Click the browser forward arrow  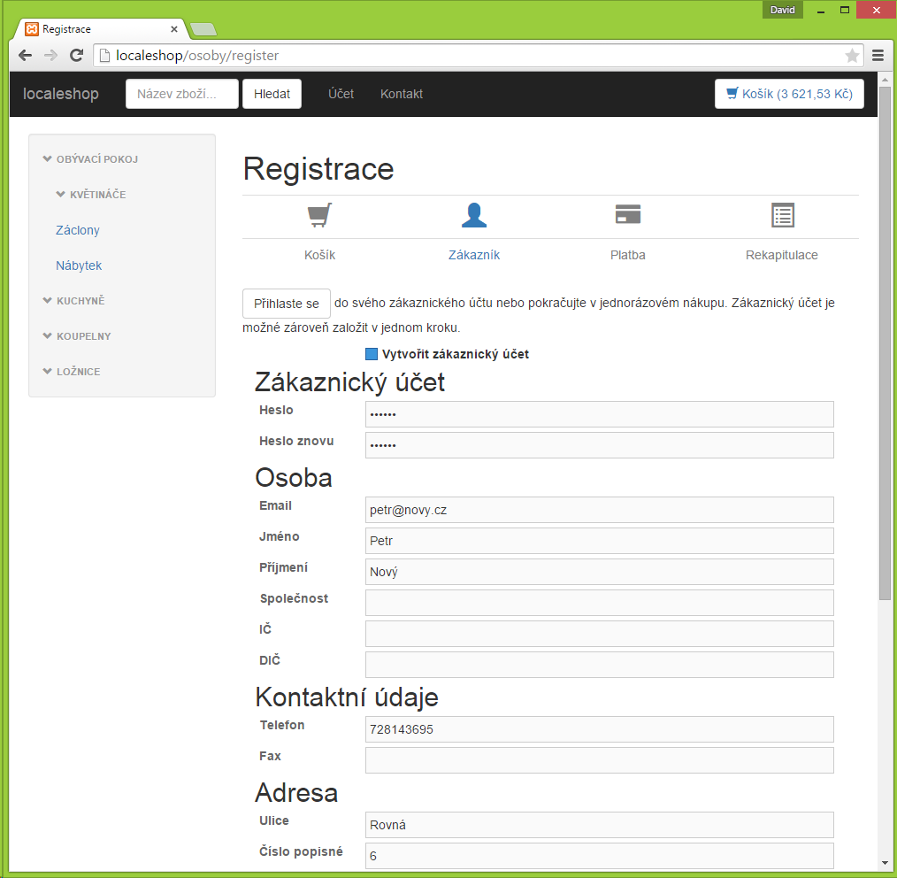coord(51,56)
